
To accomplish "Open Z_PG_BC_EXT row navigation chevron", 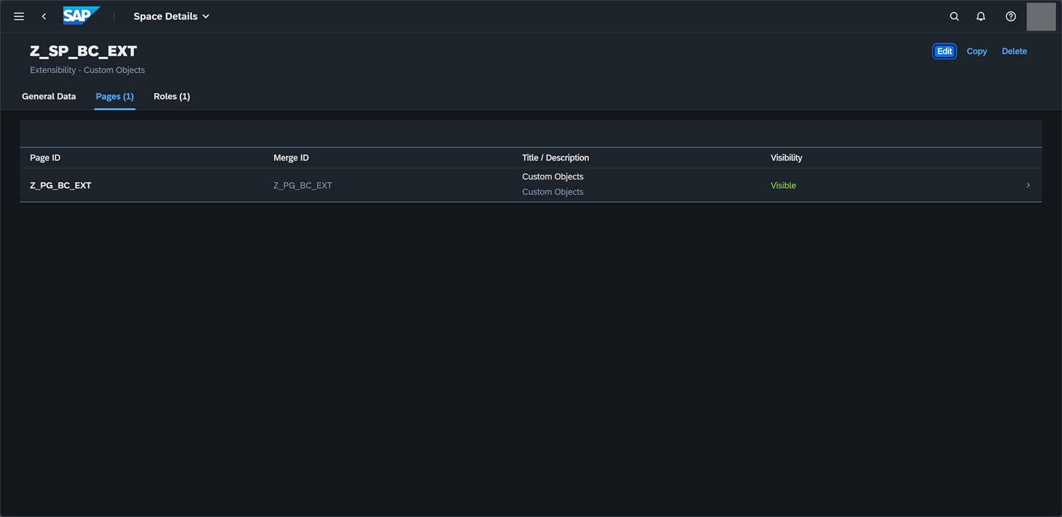I will (x=1028, y=186).
